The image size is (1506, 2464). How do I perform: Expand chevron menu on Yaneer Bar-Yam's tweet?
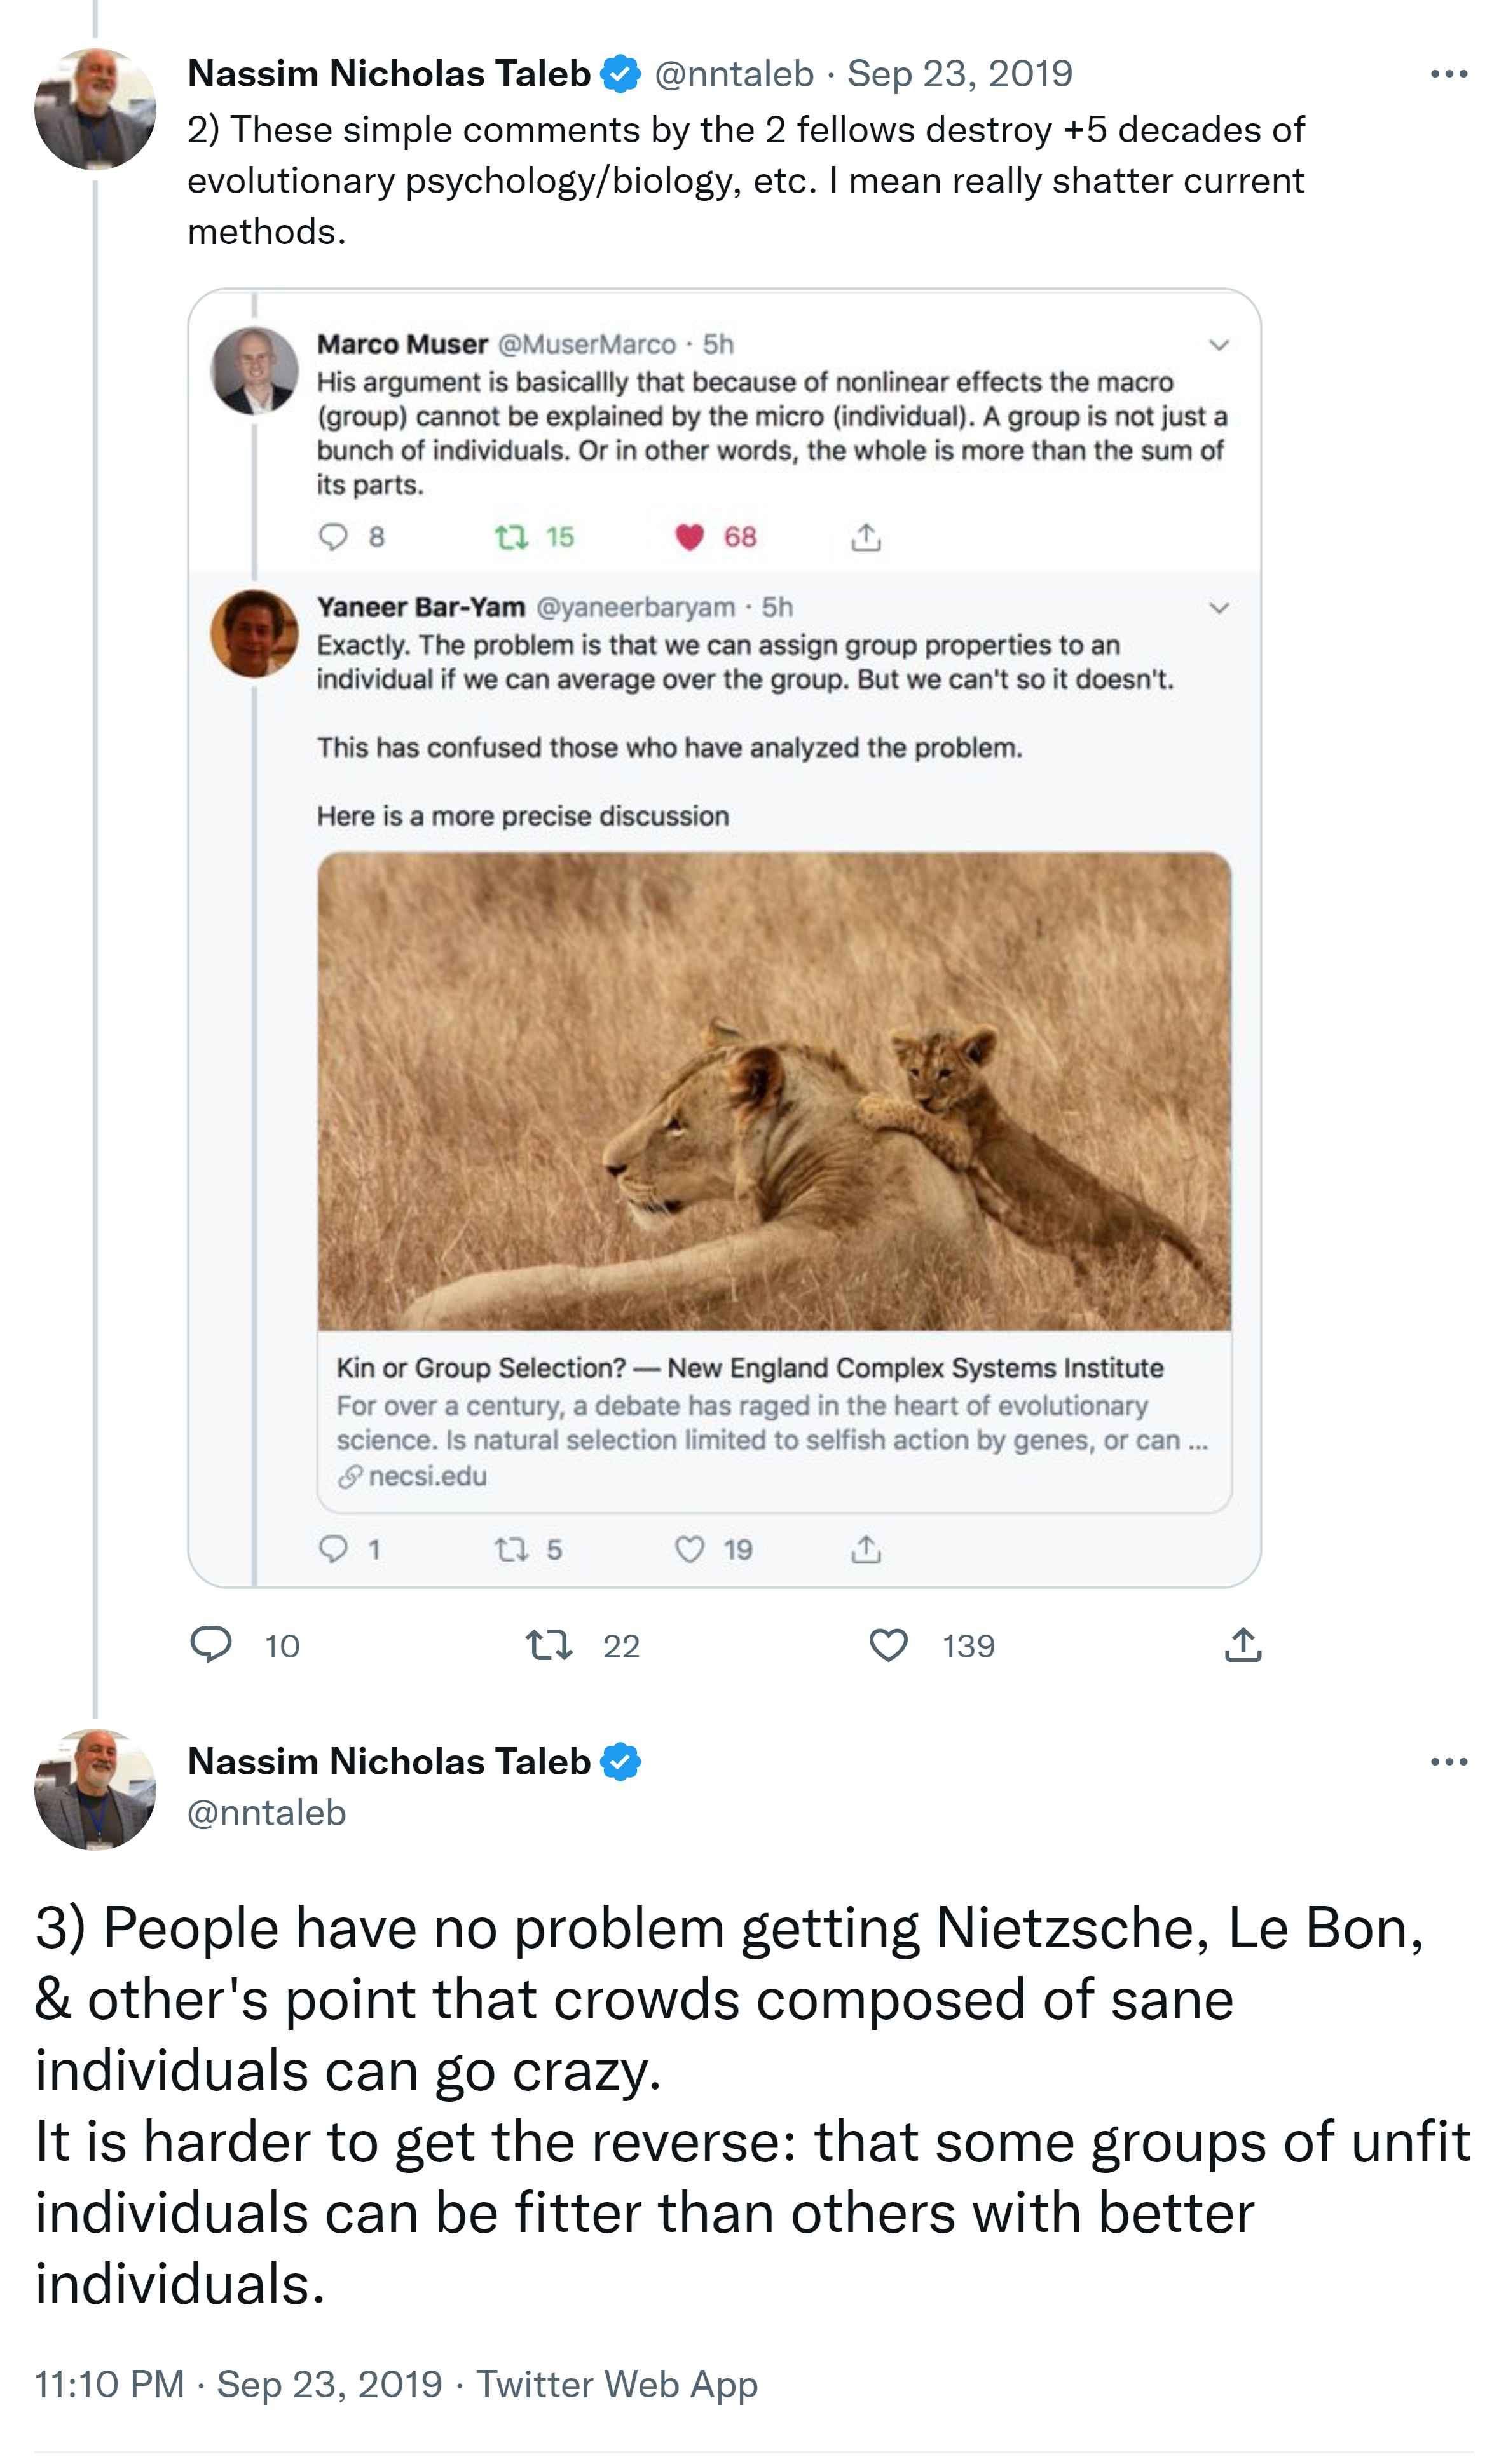point(1219,608)
